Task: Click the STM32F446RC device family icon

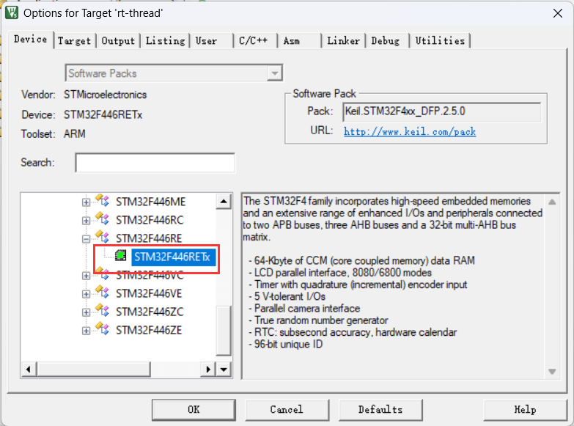Action: pyautogui.click(x=102, y=218)
